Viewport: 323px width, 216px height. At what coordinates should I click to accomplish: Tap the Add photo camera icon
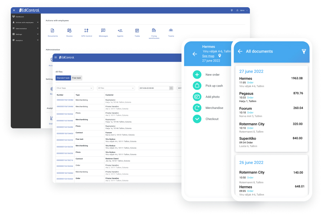[197, 97]
